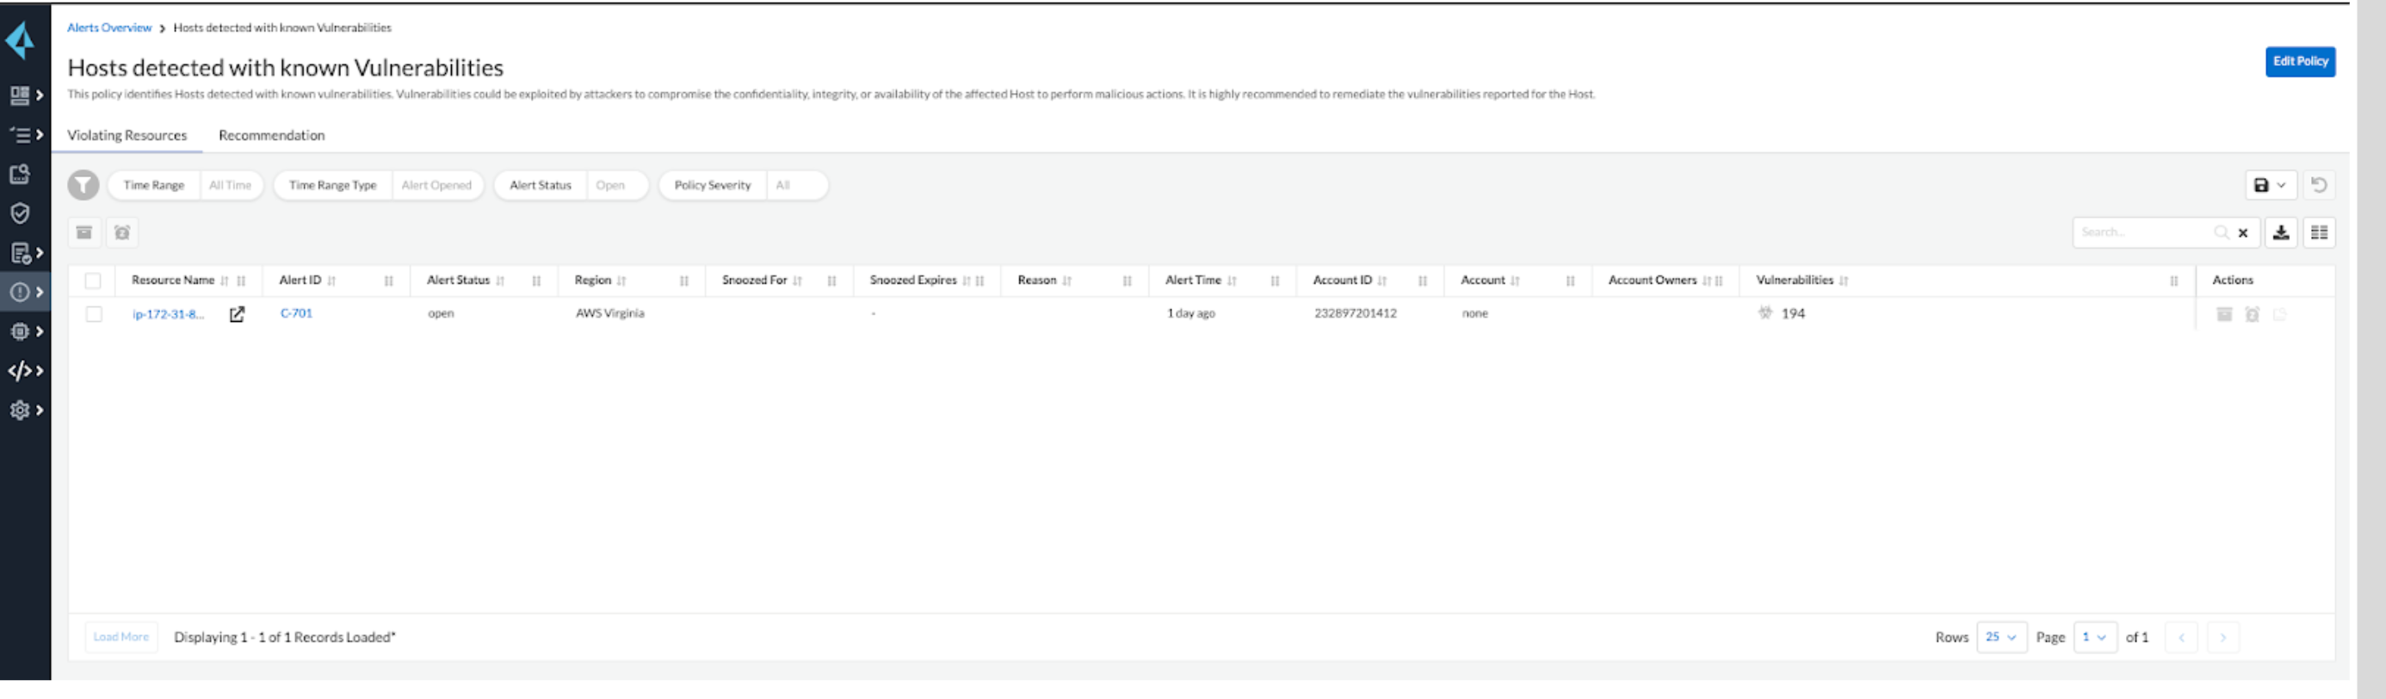Open the Investigate sidebar icon

(20, 174)
